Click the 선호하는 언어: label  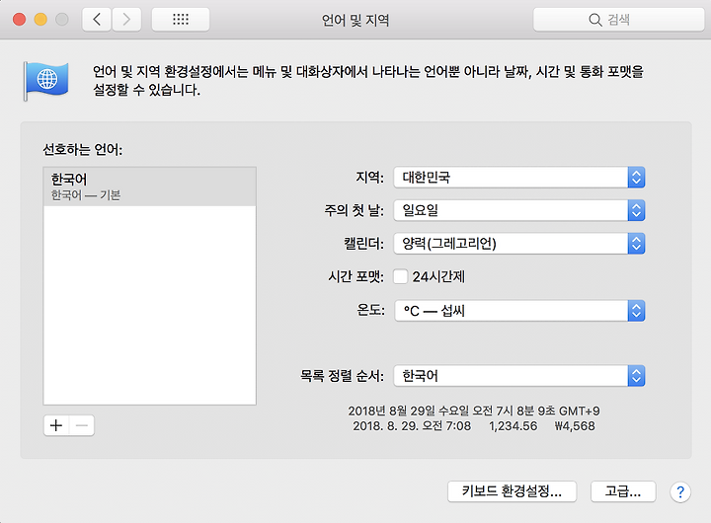[x=83, y=150]
